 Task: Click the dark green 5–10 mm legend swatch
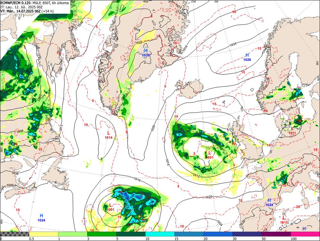coord(131,234)
